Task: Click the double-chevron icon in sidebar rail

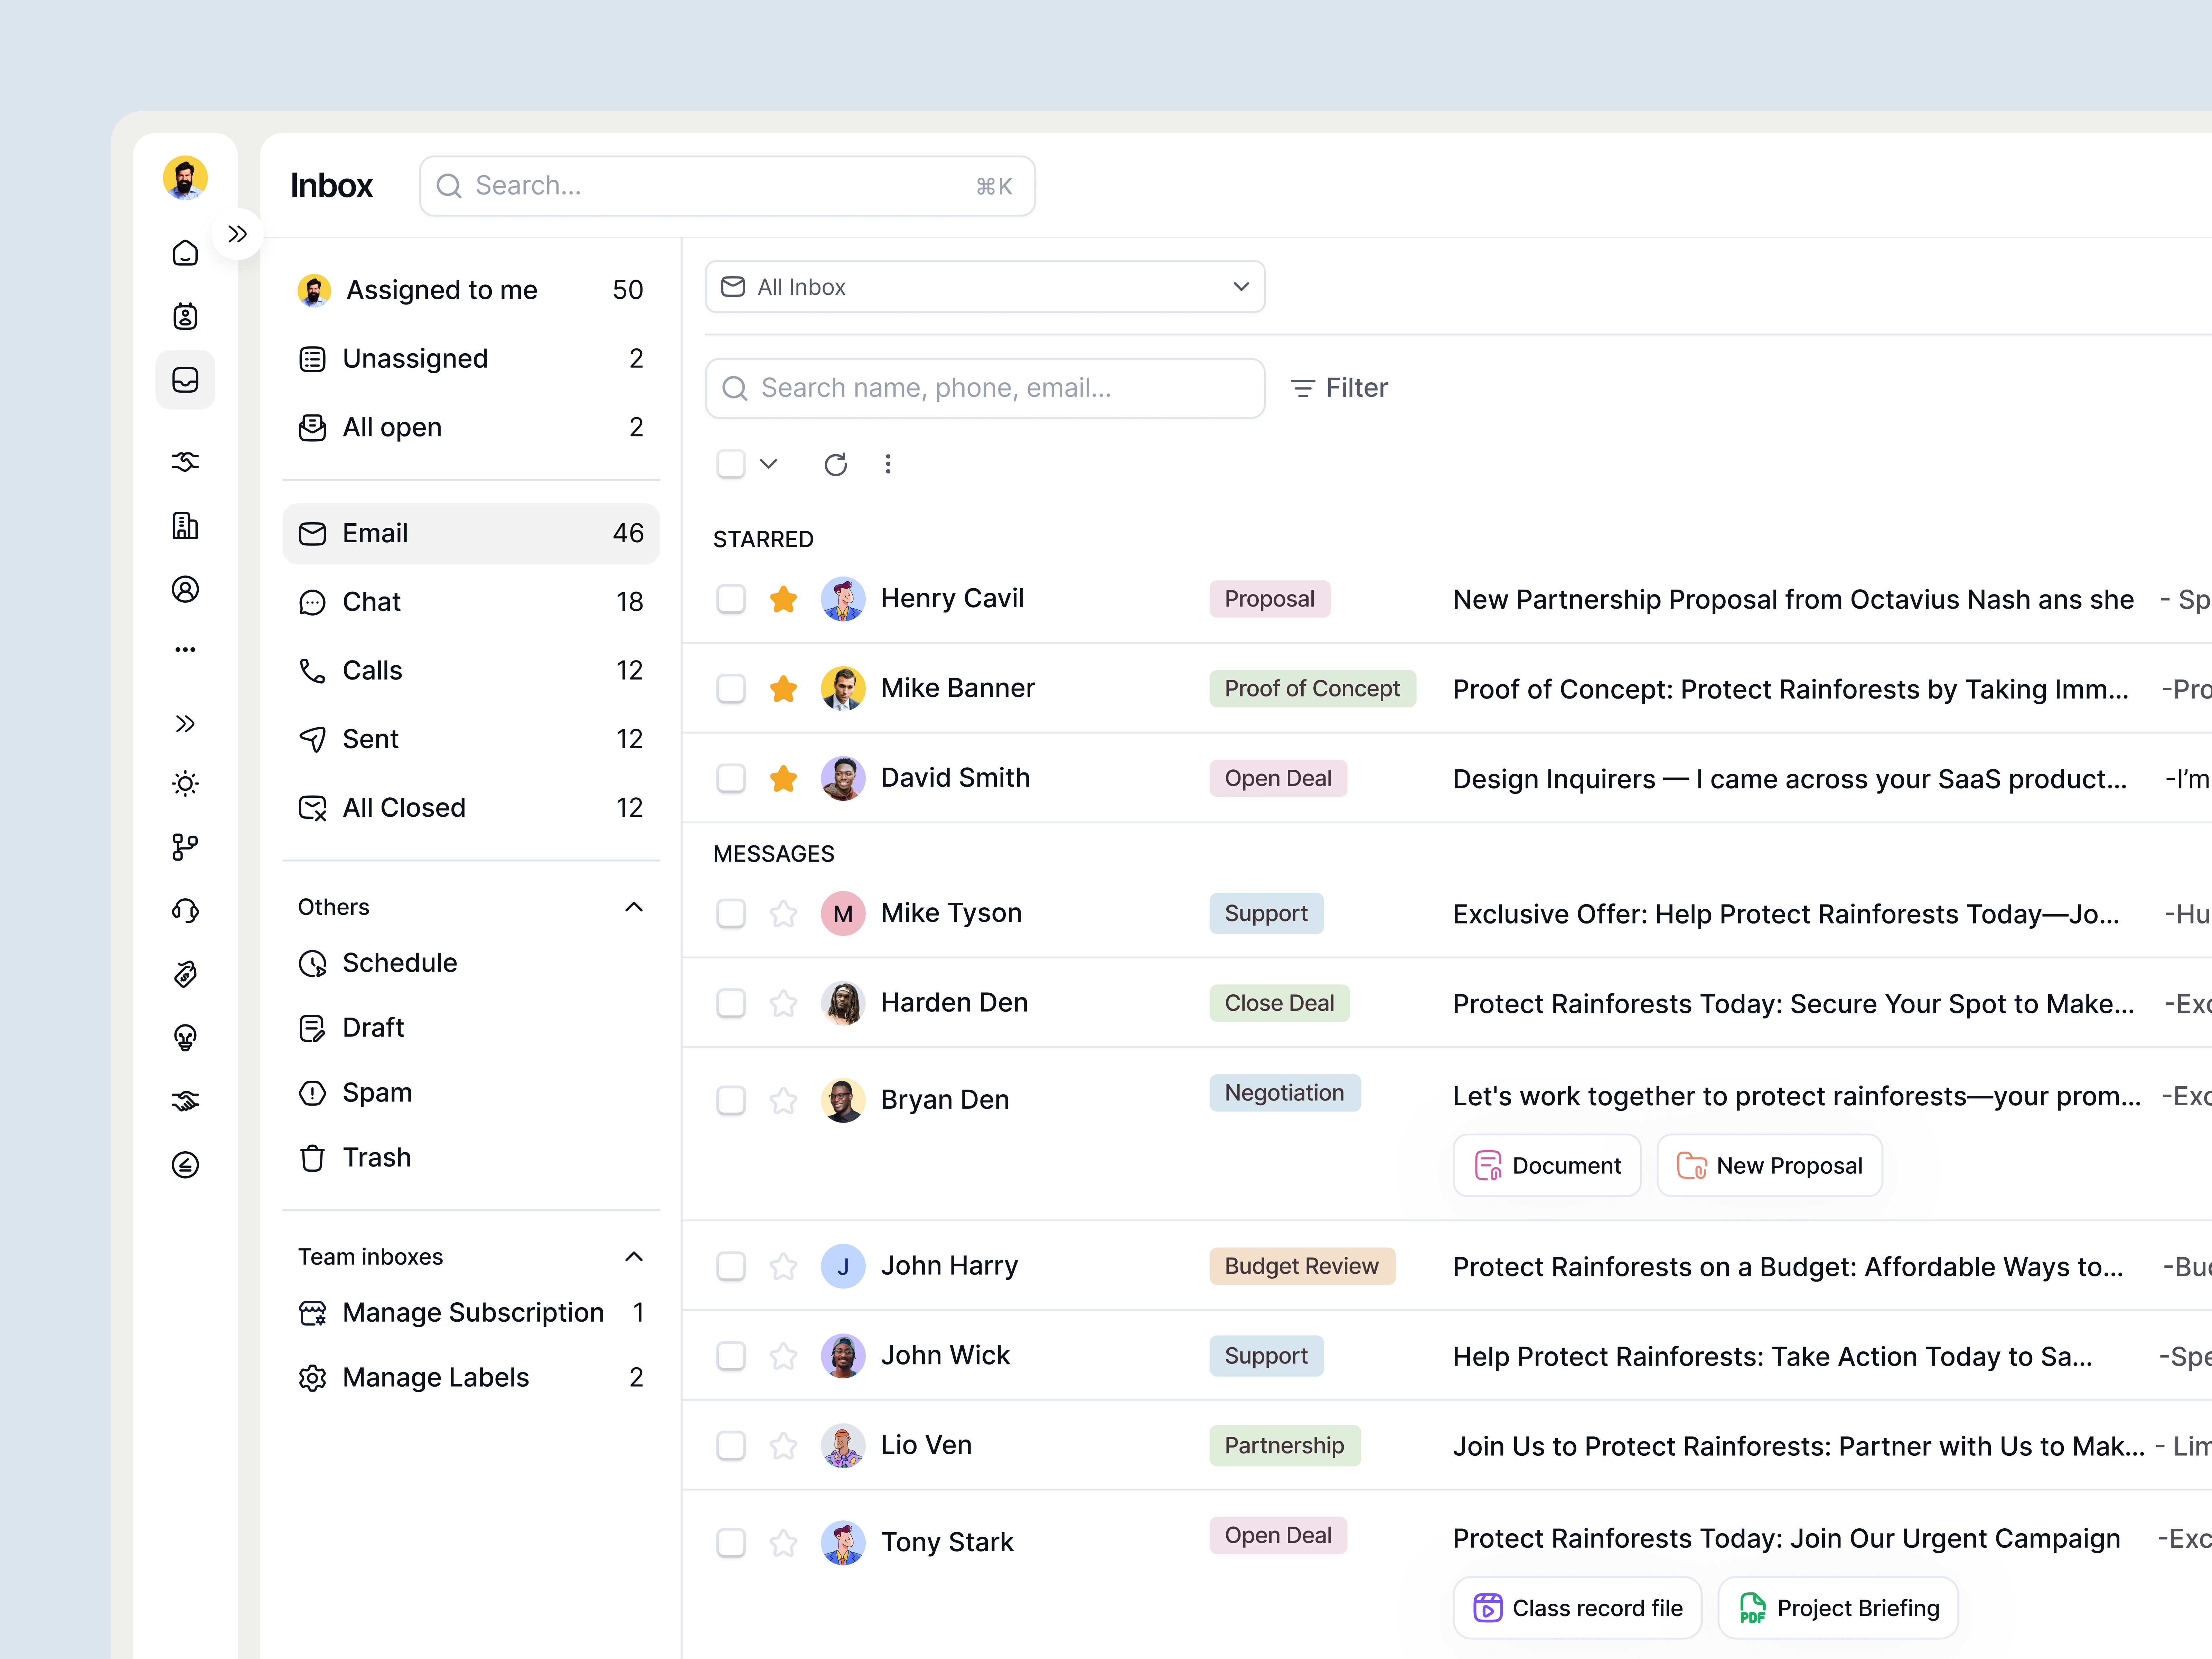Action: pyautogui.click(x=185, y=724)
